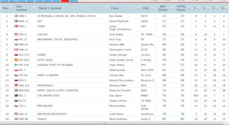Click the British flag beside GBR 88
This screenshot has height=125, width=229.
[x=16, y=119]
